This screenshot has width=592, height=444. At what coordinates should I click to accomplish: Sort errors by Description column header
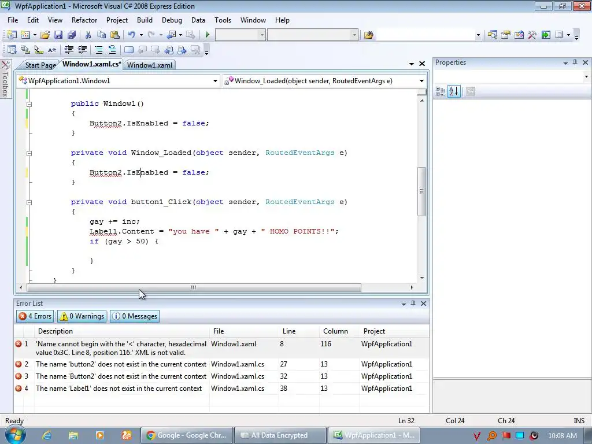(x=121, y=331)
